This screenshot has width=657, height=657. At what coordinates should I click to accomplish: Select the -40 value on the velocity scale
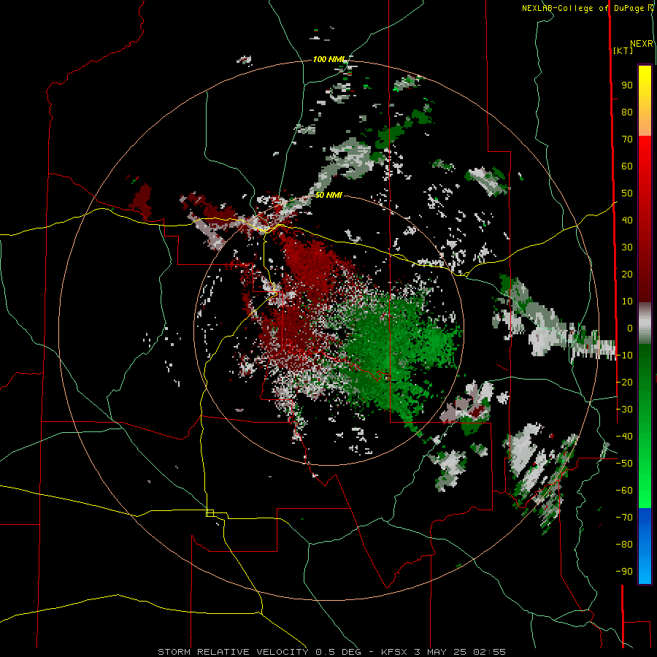[x=624, y=437]
